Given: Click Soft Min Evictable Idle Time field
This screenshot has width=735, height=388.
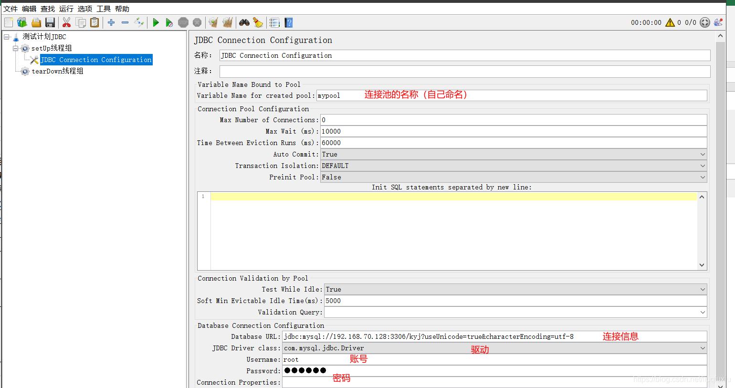Looking at the screenshot, I should [x=515, y=301].
